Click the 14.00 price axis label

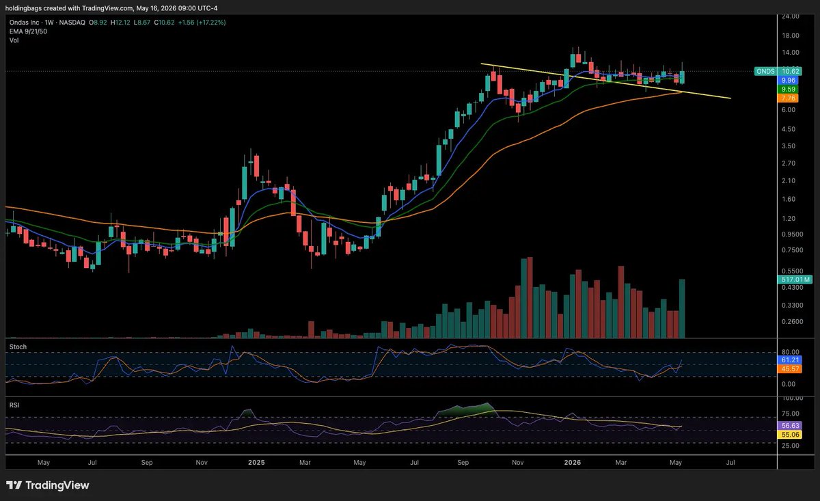click(790, 53)
